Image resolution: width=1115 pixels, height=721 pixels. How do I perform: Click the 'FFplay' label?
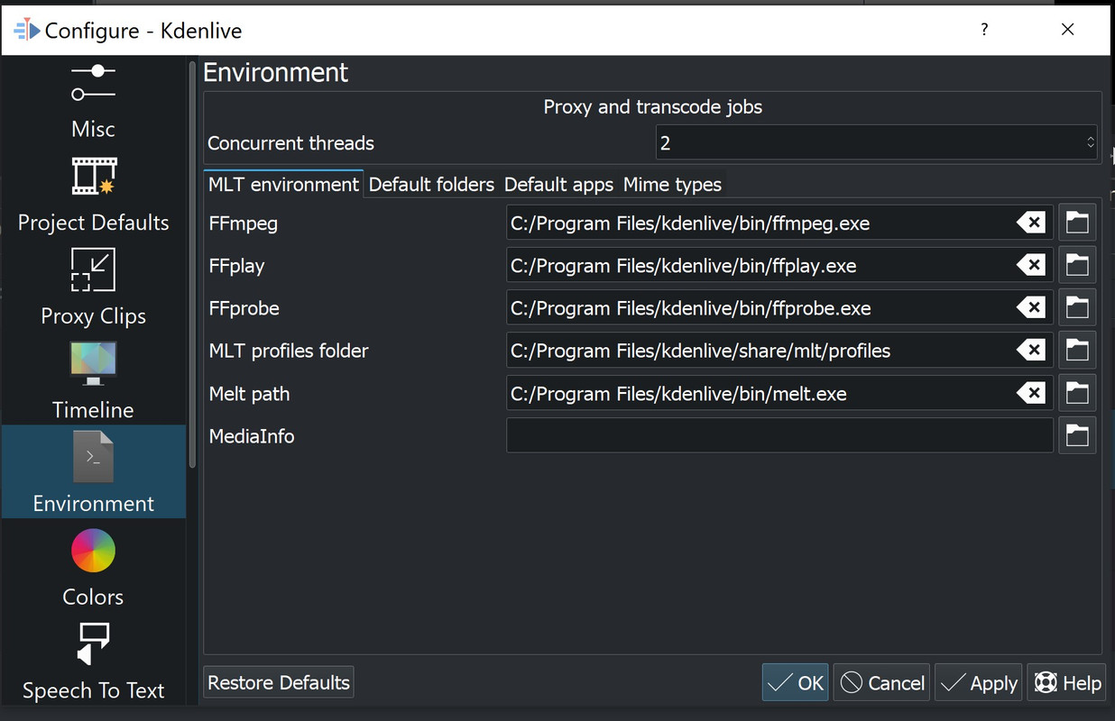pyautogui.click(x=236, y=266)
